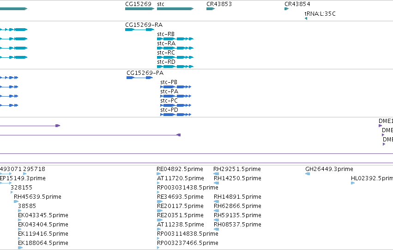Click the RE04892.5prime EST label
The image size is (393, 250).
(x=180, y=169)
